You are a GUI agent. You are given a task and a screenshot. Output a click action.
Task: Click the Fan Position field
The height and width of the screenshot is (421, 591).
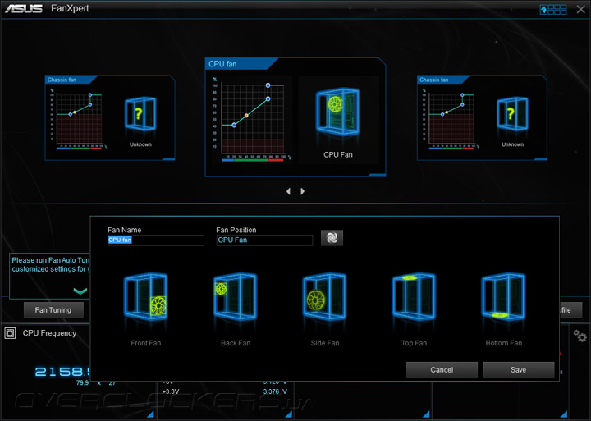click(264, 240)
